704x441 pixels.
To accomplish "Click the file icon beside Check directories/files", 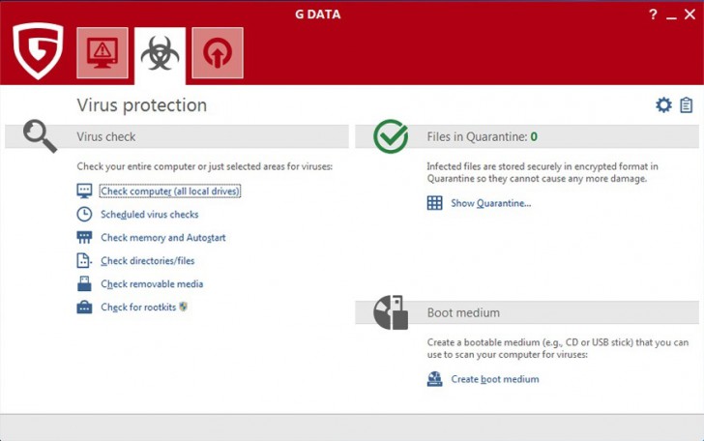I will (84, 260).
